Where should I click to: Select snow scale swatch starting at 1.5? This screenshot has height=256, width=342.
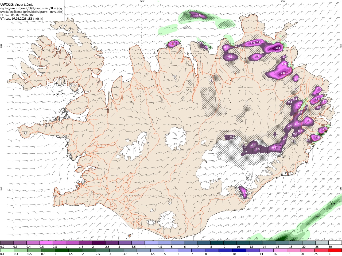[85, 243]
